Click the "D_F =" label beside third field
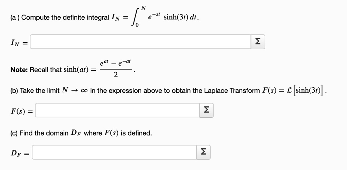 (19, 153)
